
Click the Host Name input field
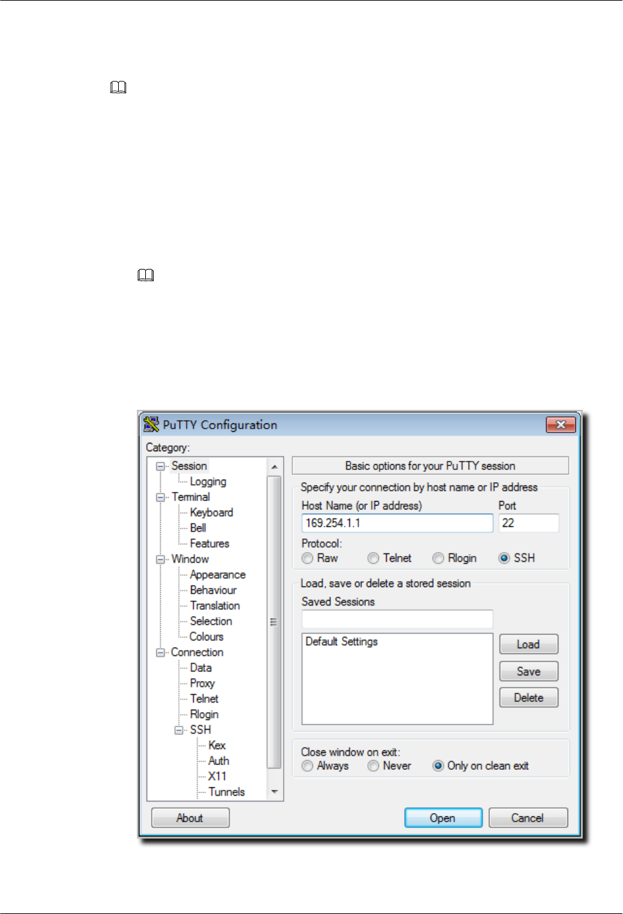click(x=397, y=523)
